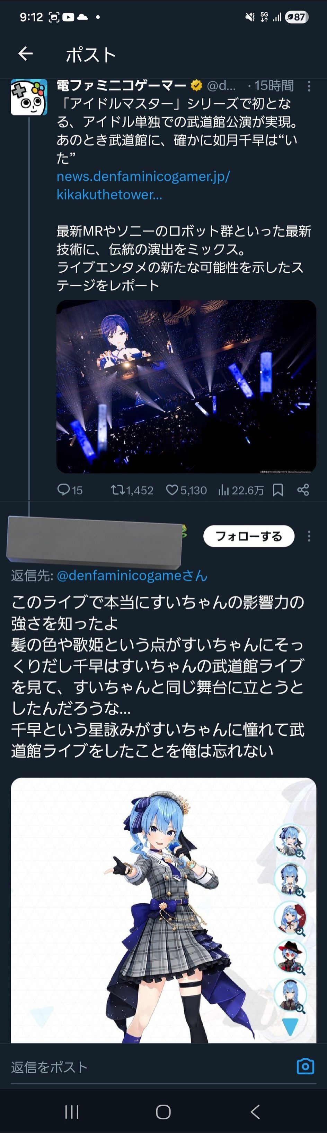Open the reply icon showing 15 comments
The height and width of the screenshot is (1133, 327).
64,489
